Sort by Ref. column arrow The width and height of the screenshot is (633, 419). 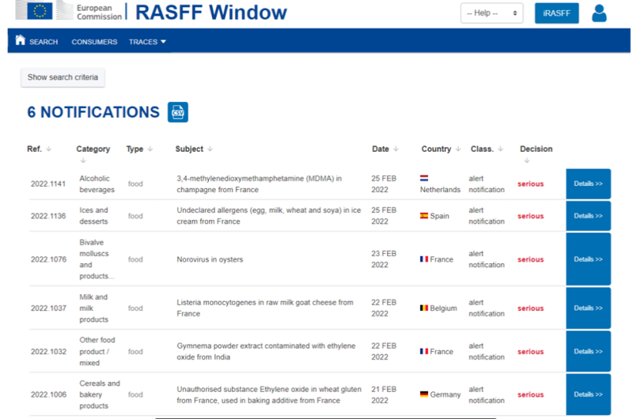pos(49,149)
